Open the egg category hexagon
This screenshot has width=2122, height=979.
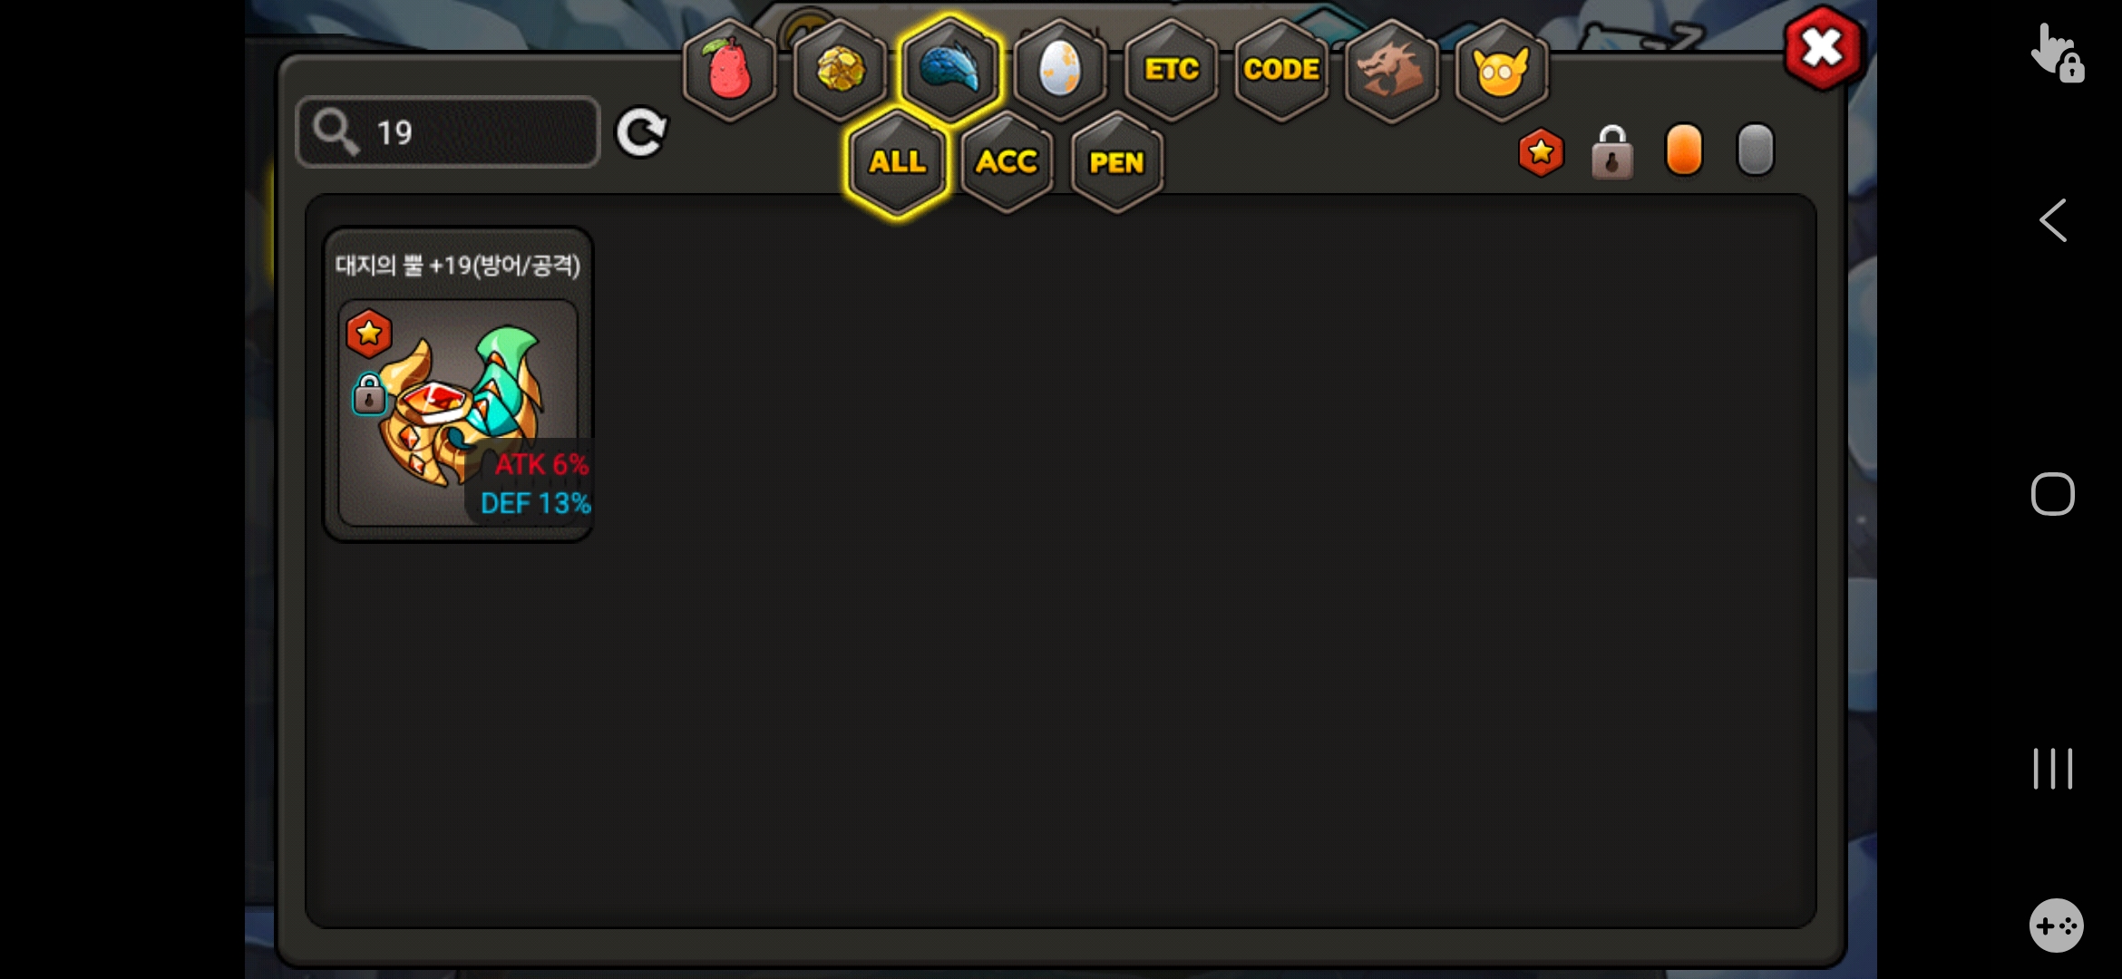pyautogui.click(x=1060, y=70)
